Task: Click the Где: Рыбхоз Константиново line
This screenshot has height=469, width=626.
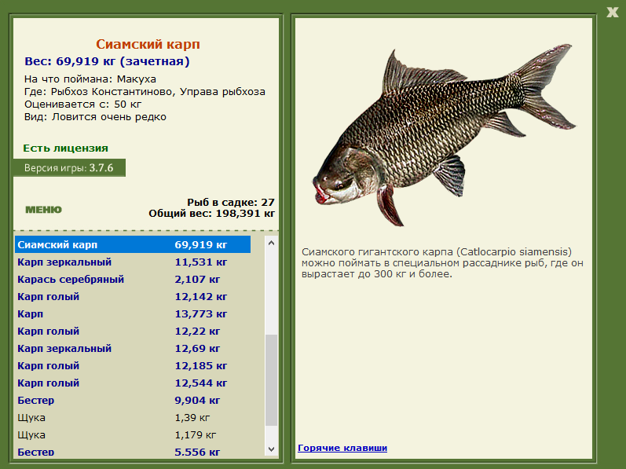Action: click(145, 92)
